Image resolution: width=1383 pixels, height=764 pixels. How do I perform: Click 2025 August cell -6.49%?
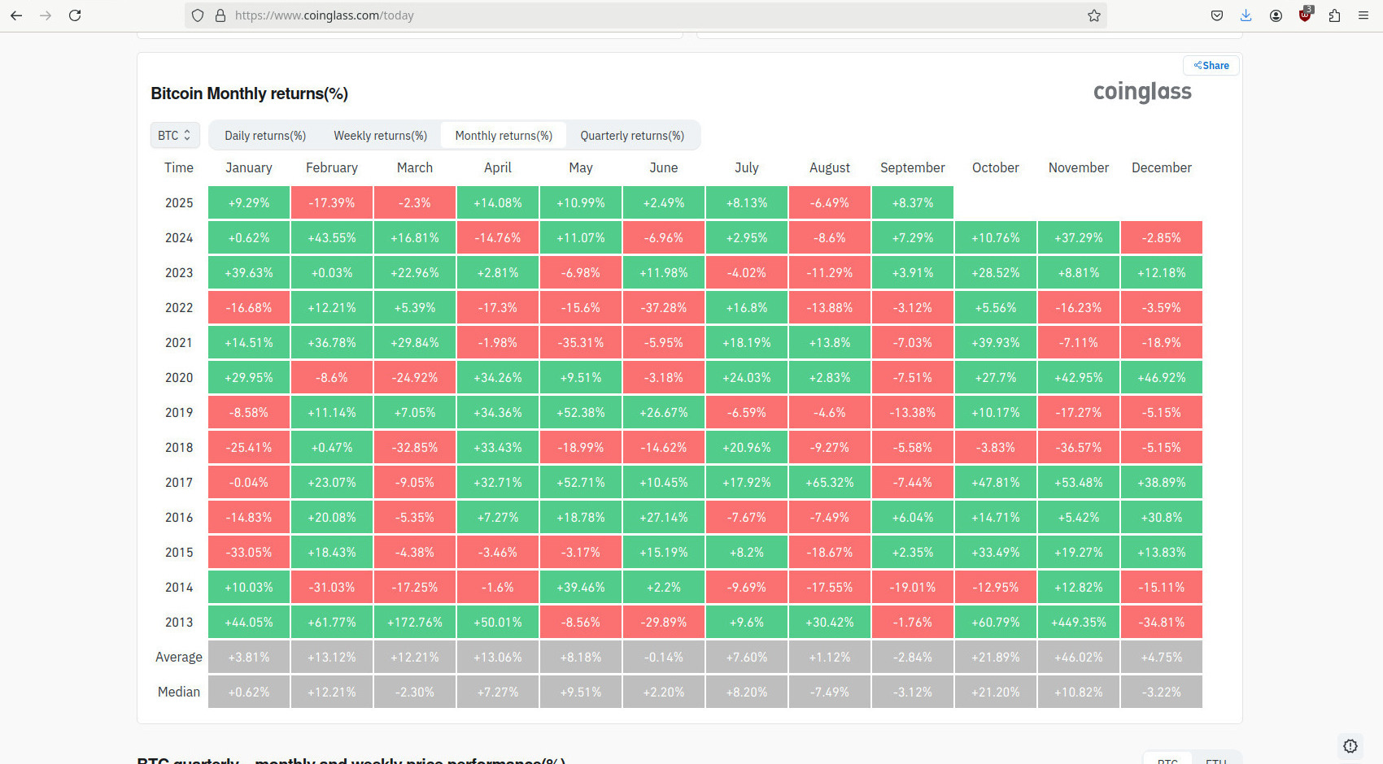coord(830,203)
